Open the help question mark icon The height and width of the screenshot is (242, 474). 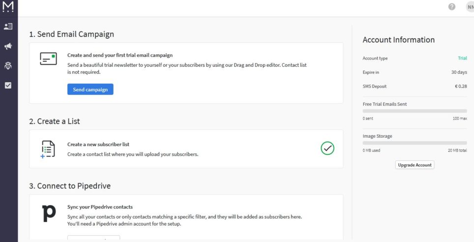pos(452,7)
